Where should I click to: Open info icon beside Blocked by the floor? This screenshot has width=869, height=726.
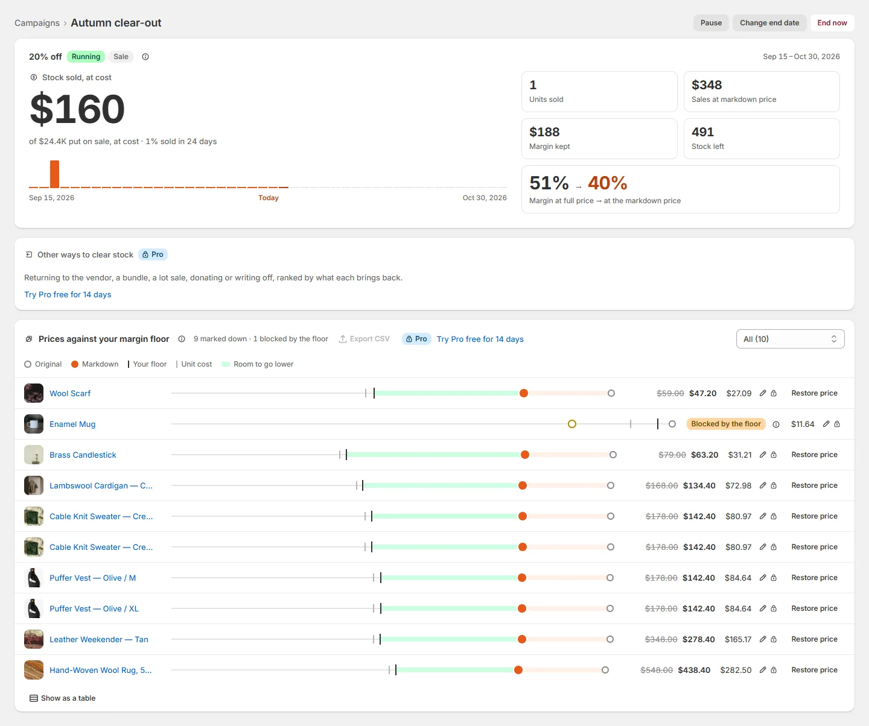pos(776,424)
